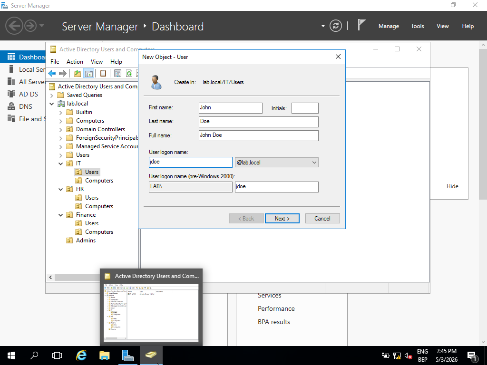Expand the Saved Queries node
This screenshot has height=365, width=487.
point(52,95)
